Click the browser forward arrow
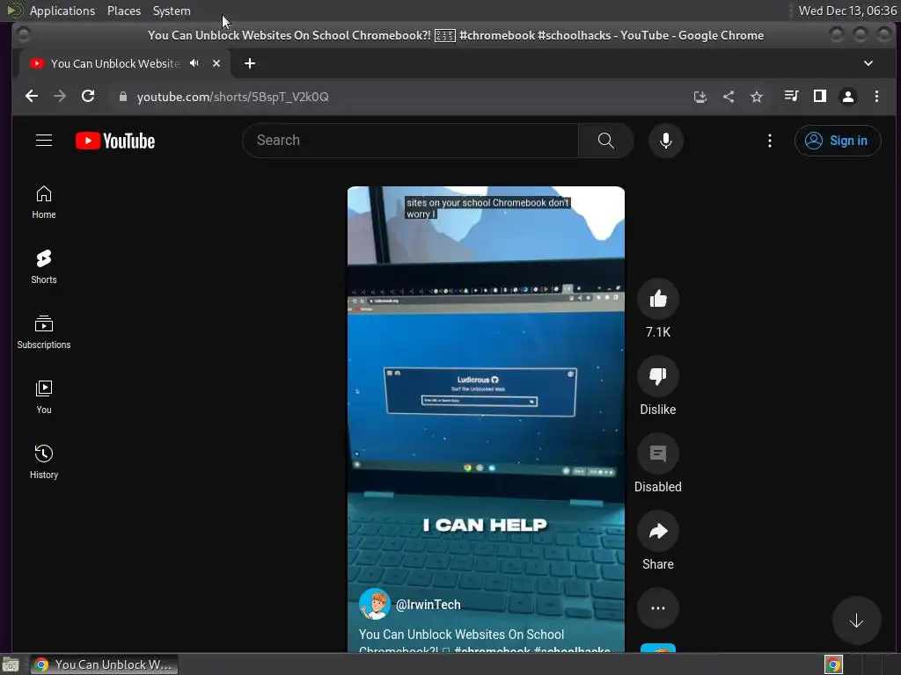Image resolution: width=901 pixels, height=675 pixels. coord(60,97)
